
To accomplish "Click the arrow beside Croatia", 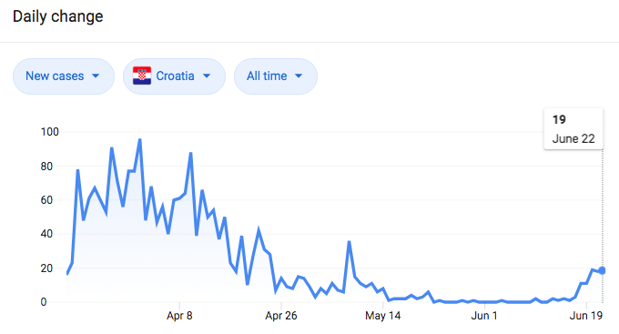I will pos(207,76).
